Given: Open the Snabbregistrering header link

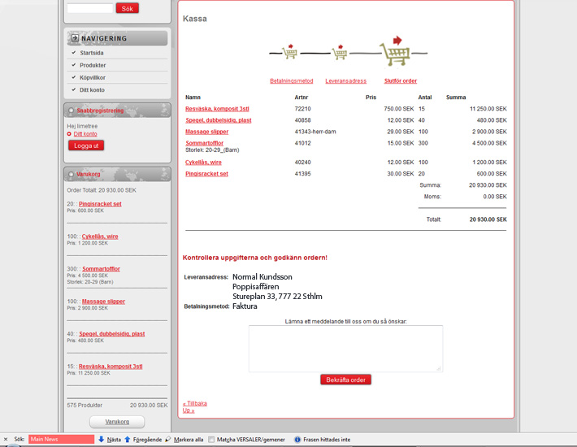Looking at the screenshot, I should pyautogui.click(x=100, y=111).
